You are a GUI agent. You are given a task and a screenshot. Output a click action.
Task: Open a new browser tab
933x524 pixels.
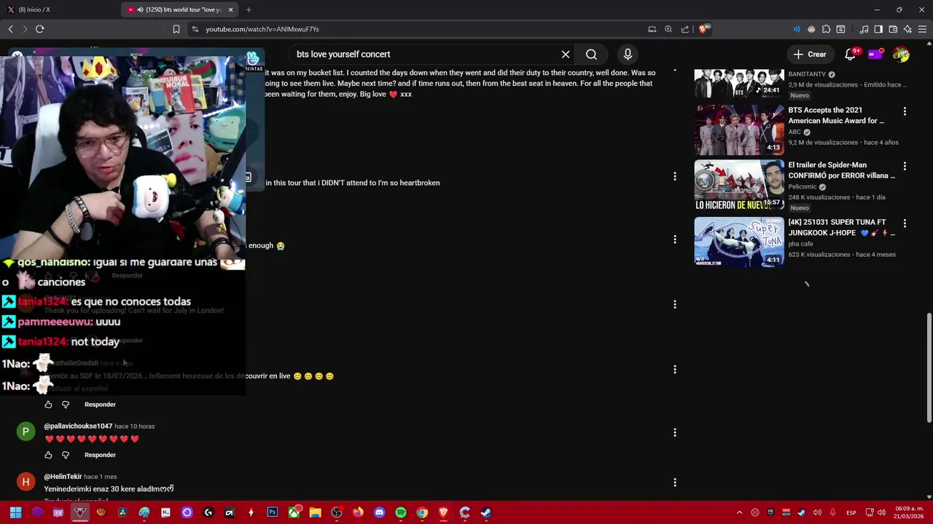(x=249, y=9)
